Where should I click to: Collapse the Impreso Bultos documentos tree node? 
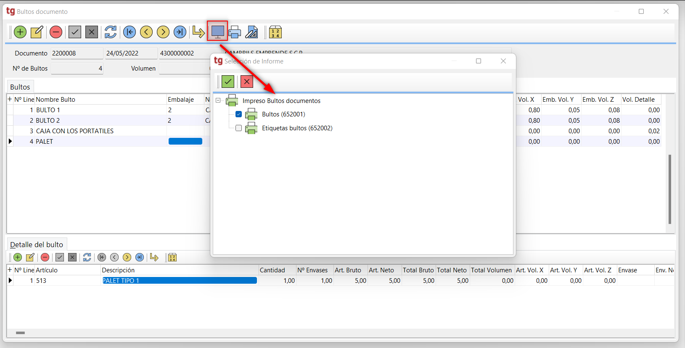coord(218,100)
